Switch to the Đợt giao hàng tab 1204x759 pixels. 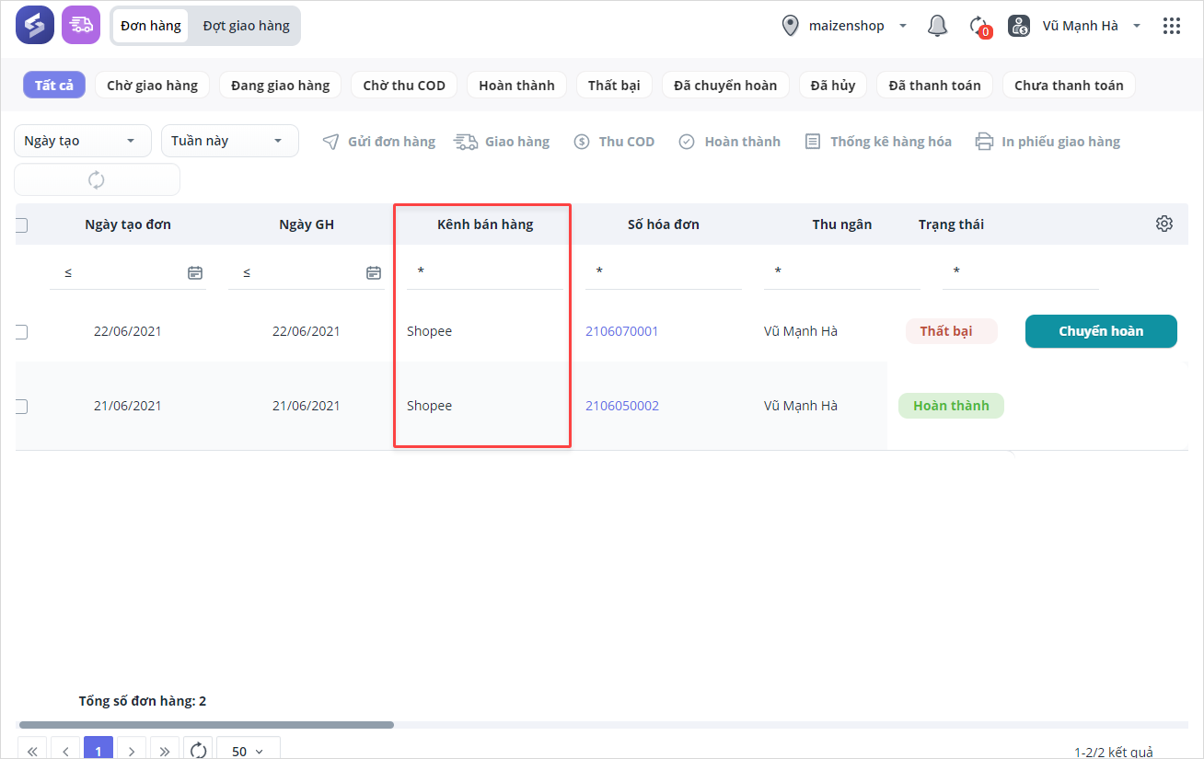246,26
